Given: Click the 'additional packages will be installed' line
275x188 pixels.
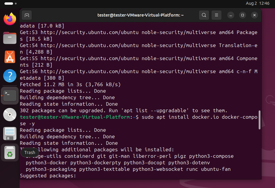Looking at the screenshot, I should (97, 150).
